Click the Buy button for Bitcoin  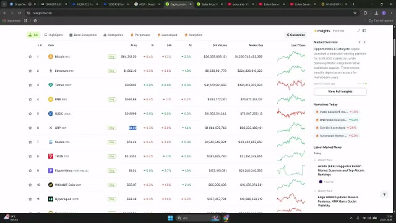tap(111, 56)
